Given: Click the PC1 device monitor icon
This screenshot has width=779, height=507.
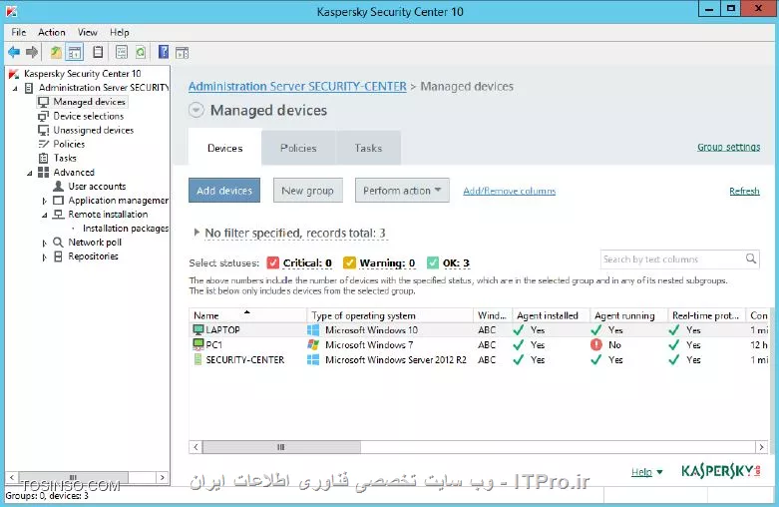Looking at the screenshot, I should (x=198, y=344).
